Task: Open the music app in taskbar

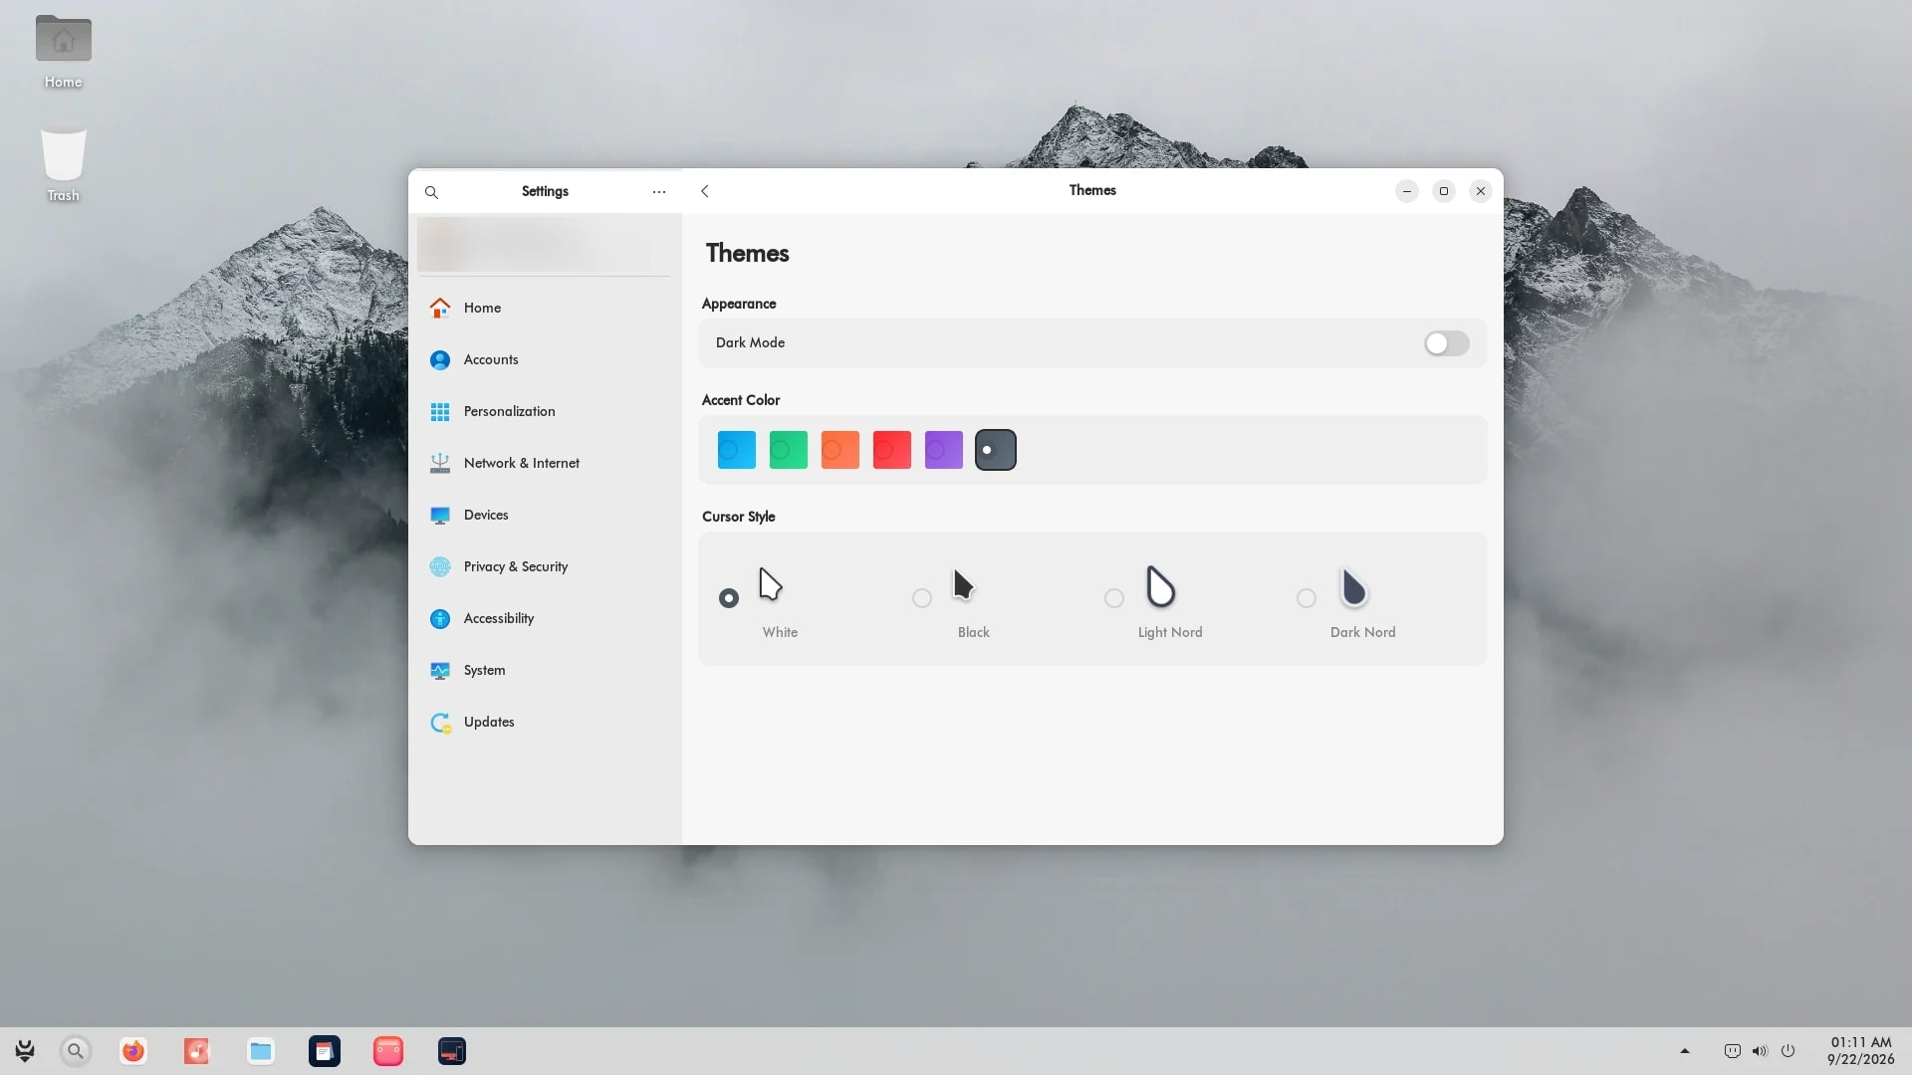Action: 196,1051
